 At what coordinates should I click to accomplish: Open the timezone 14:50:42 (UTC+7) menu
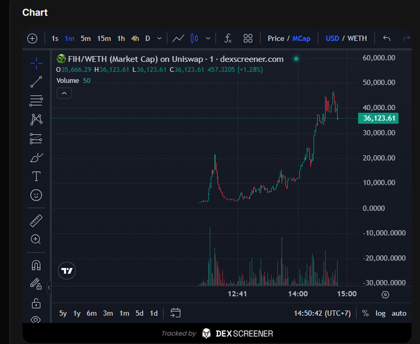(322, 313)
